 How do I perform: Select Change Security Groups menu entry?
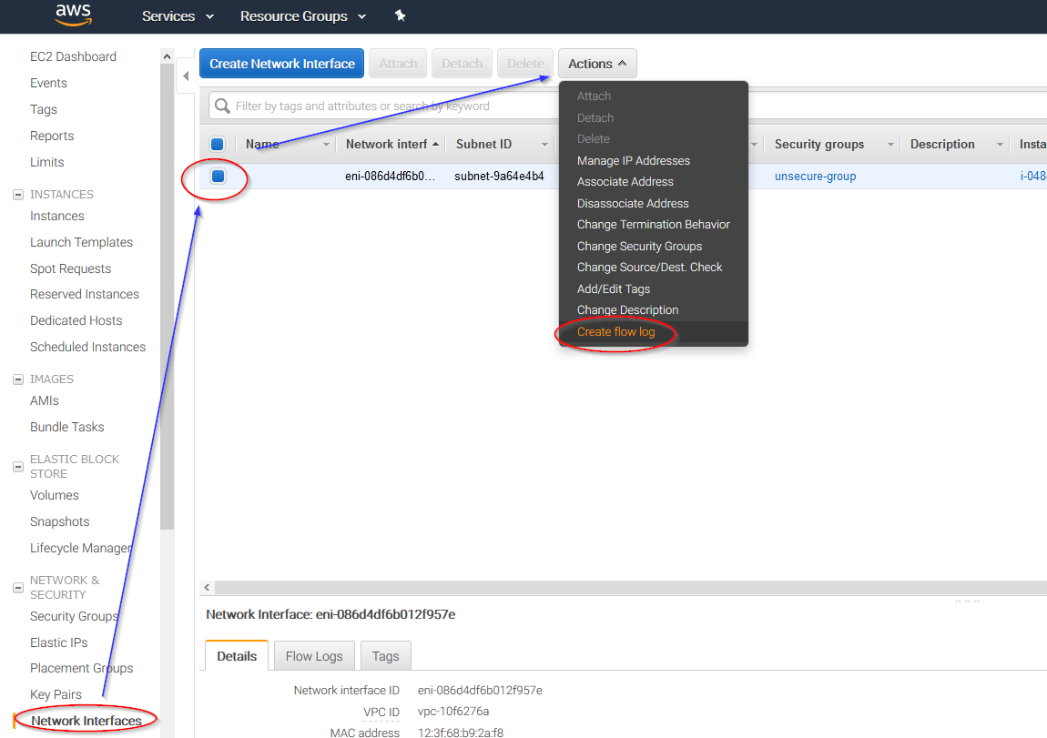(x=639, y=246)
